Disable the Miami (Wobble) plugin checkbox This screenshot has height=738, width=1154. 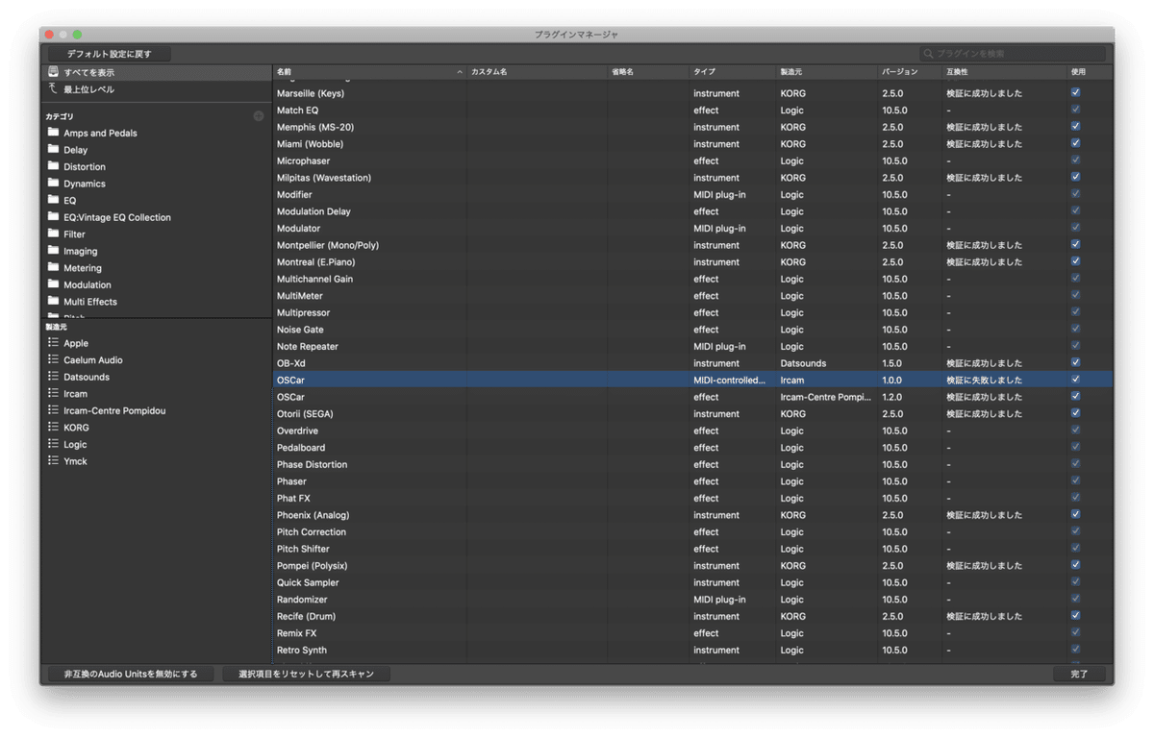[x=1075, y=143]
